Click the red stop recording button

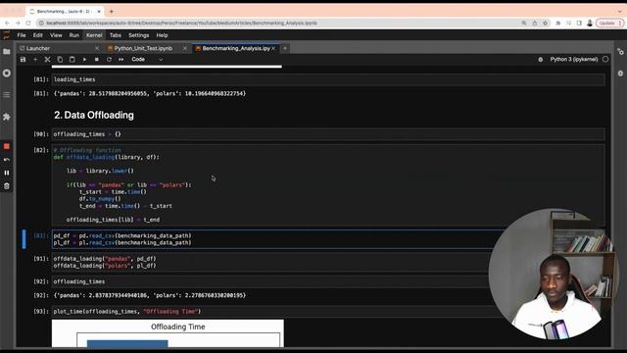(7, 146)
